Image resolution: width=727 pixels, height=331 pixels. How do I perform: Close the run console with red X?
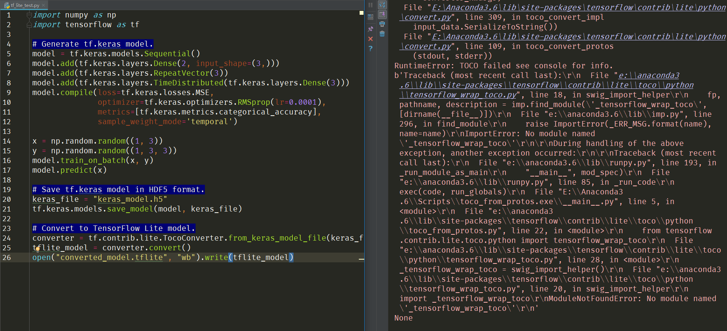(370, 39)
